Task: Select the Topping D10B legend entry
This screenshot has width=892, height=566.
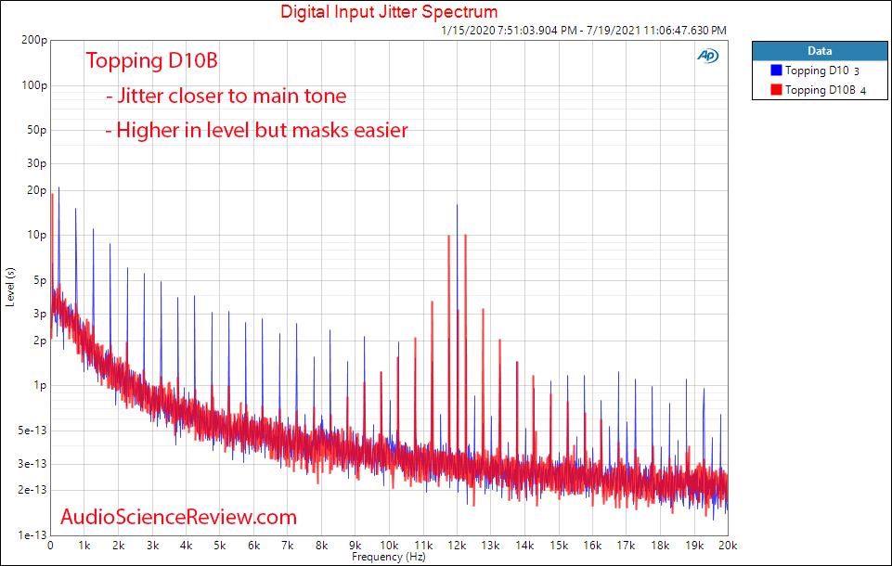Action: click(x=819, y=89)
